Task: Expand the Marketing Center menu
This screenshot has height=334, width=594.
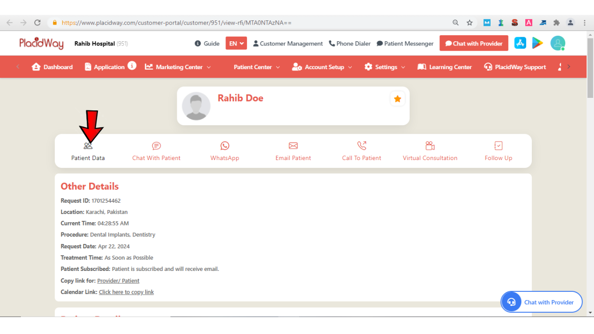Action: [178, 67]
